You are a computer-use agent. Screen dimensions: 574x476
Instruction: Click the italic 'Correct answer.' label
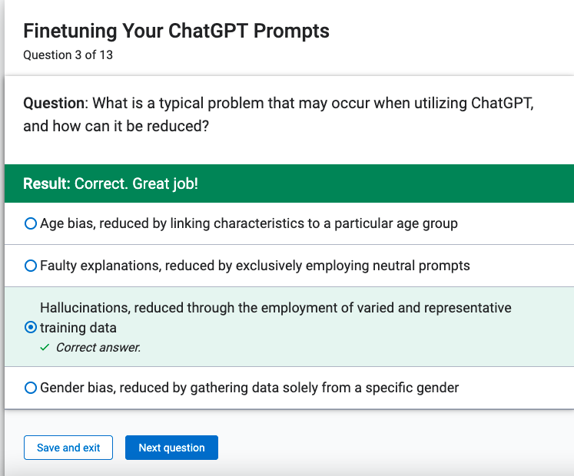98,347
